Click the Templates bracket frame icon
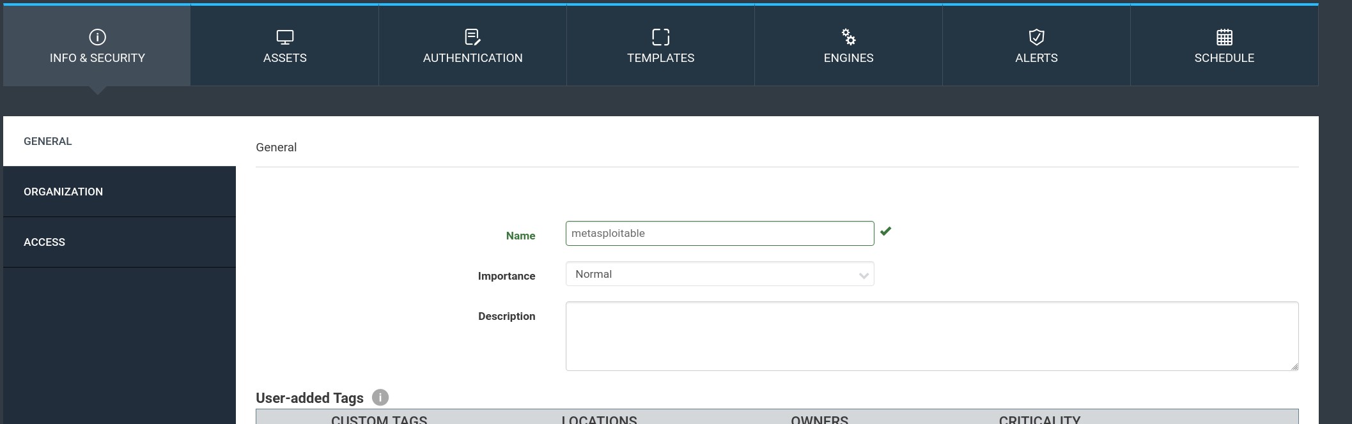 [x=660, y=37]
